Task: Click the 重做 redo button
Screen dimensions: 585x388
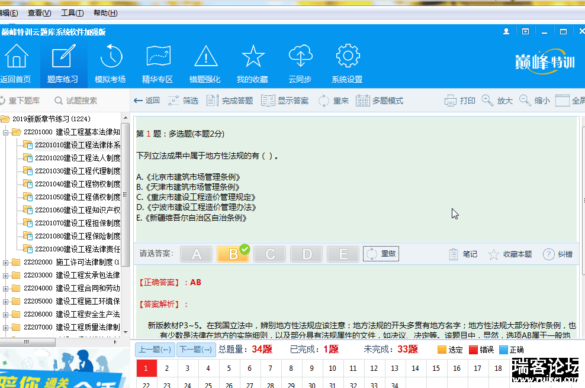Action: (381, 254)
